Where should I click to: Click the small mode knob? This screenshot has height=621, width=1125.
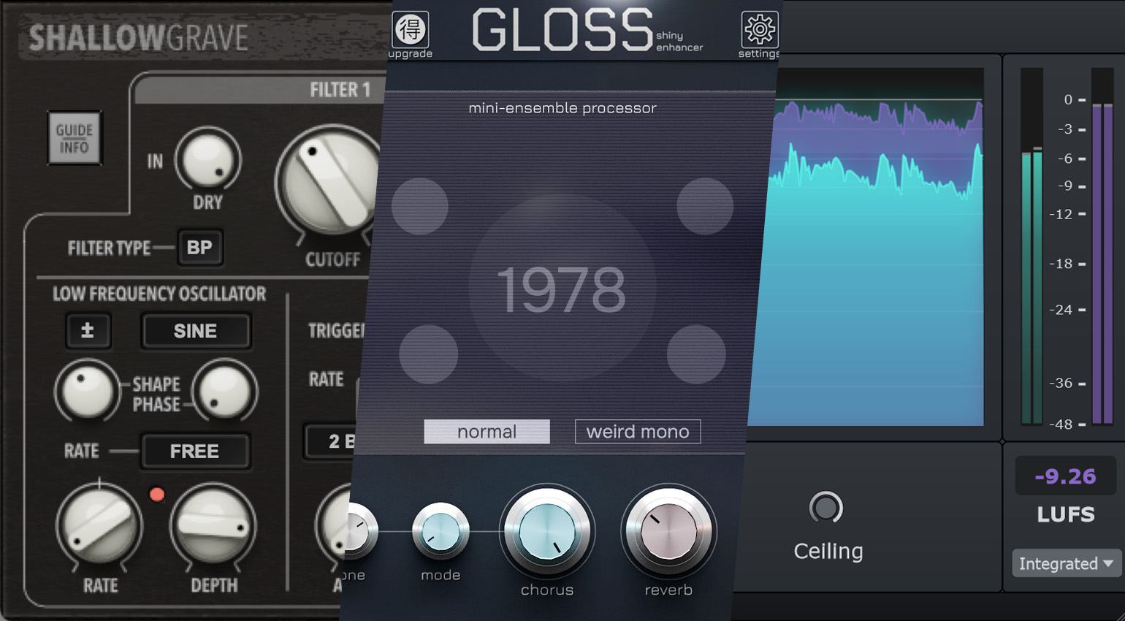[441, 532]
